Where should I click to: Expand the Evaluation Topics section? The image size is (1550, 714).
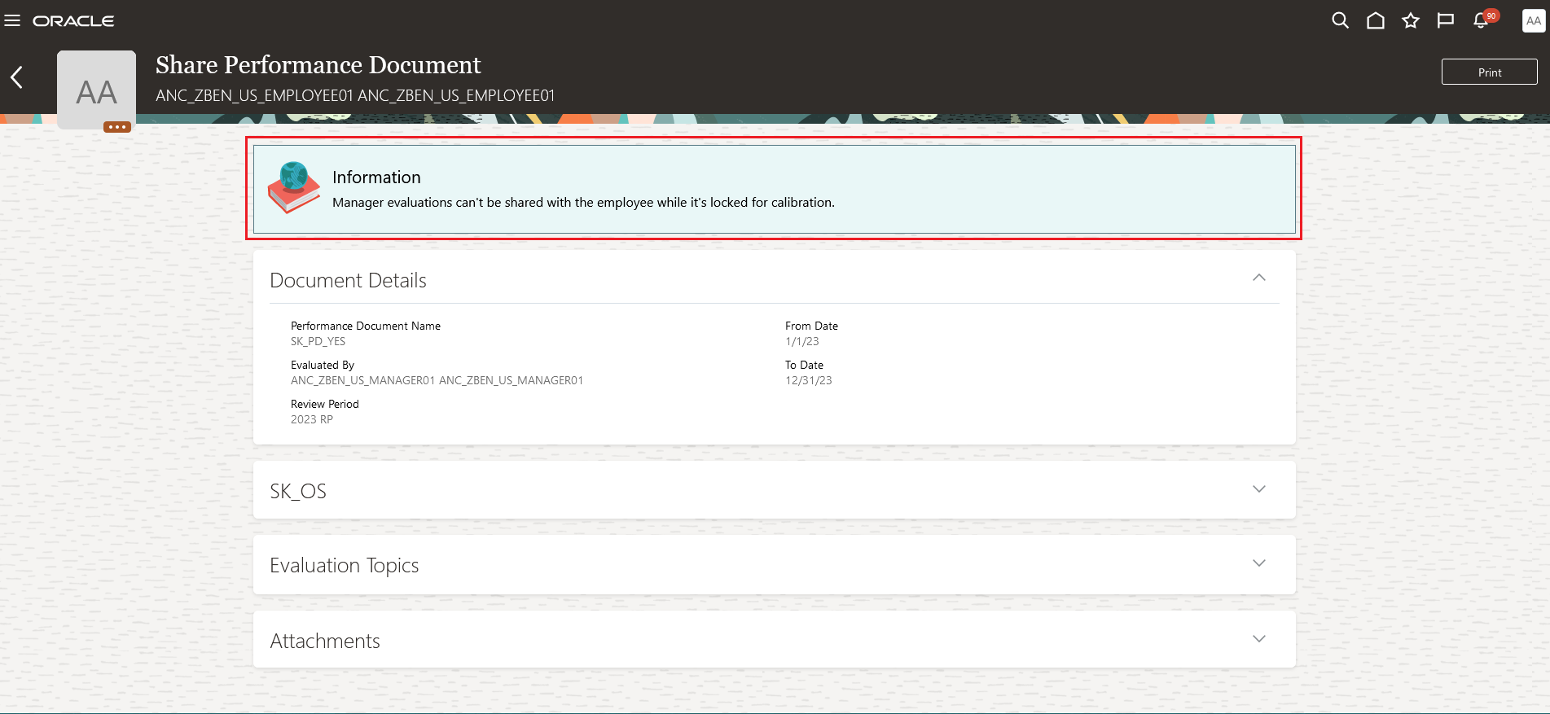tap(1259, 563)
